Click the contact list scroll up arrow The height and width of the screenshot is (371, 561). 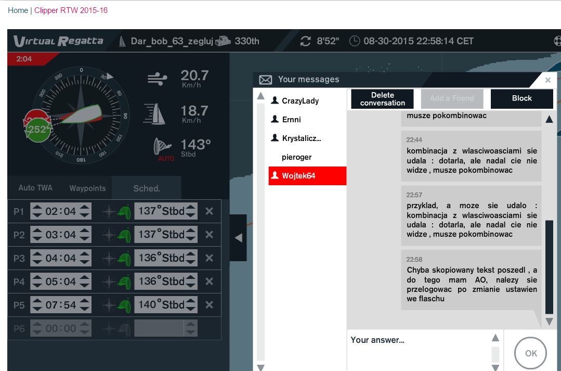click(x=261, y=96)
